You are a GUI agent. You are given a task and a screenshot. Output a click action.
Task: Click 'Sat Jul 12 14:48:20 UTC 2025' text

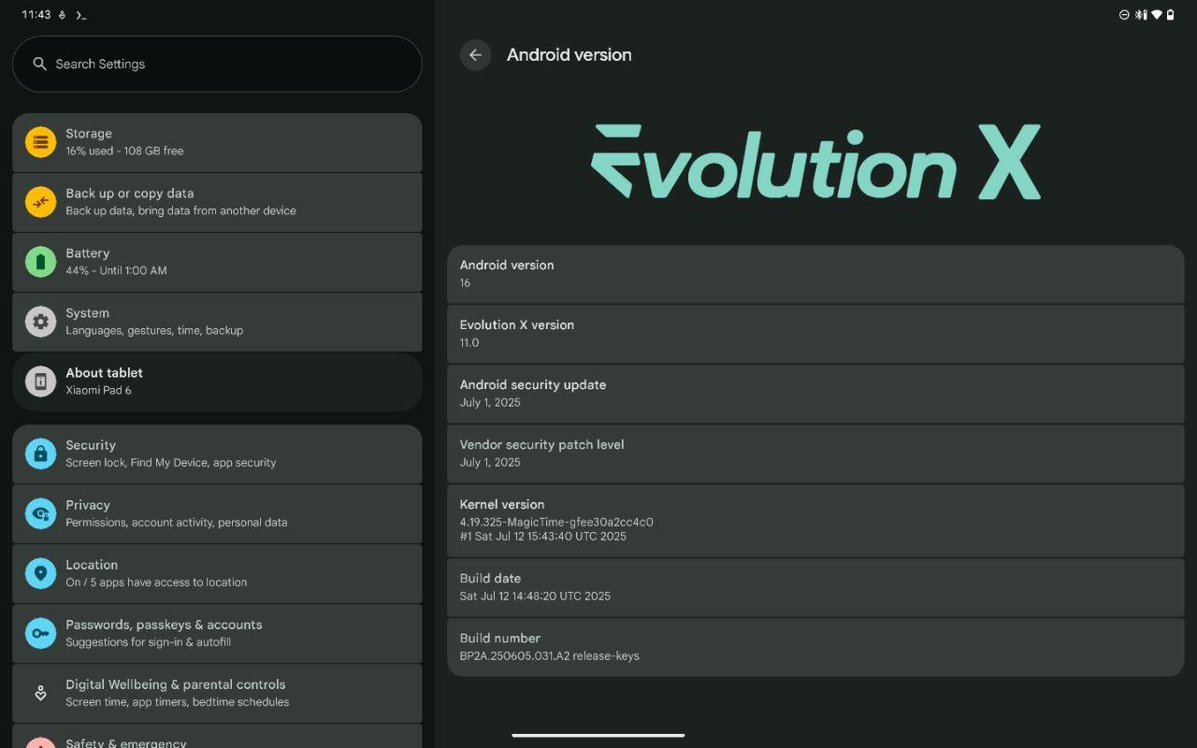pos(535,596)
